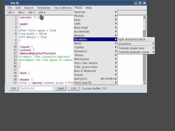Switch to the UM 4 tab
The image size is (175, 131).
pyautogui.click(x=42, y=13)
